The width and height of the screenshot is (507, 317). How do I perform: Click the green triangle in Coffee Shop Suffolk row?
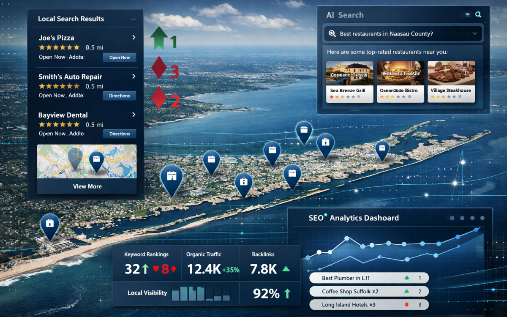(407, 291)
